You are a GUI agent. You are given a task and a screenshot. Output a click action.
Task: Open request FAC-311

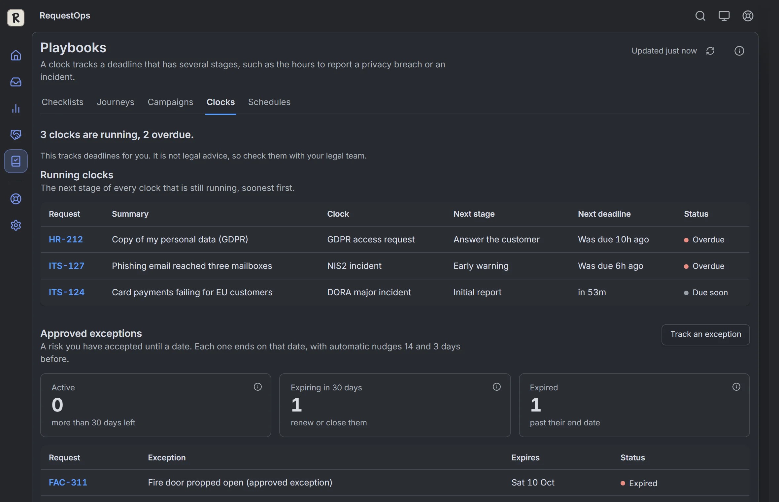tap(68, 483)
